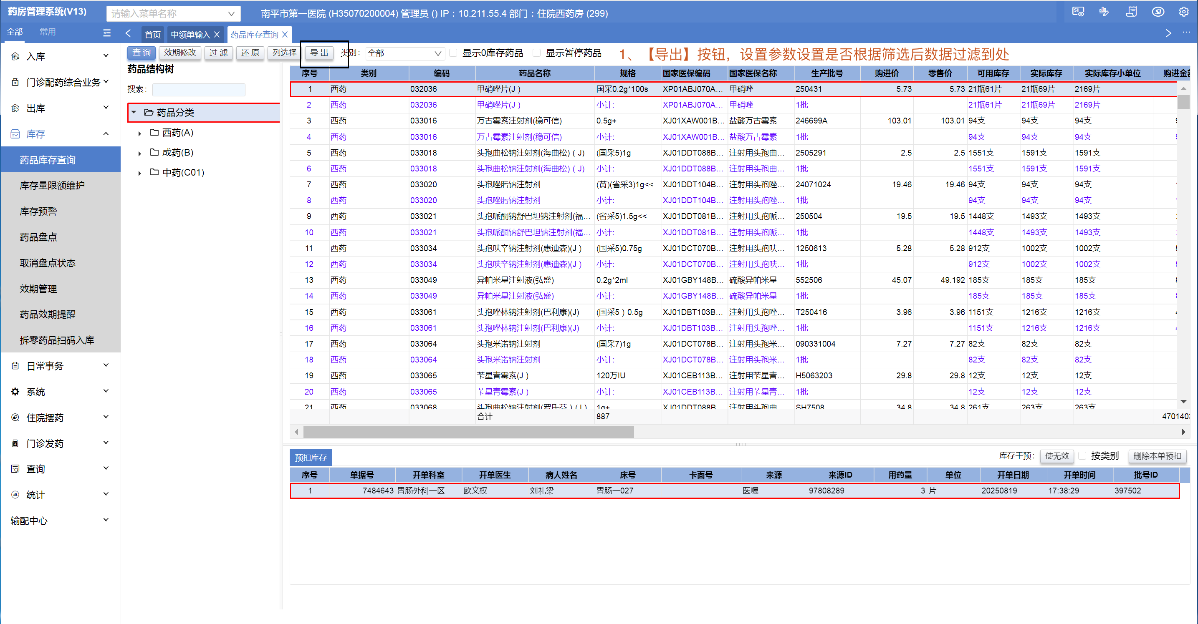Image resolution: width=1198 pixels, height=624 pixels.
Task: Click the tab scroll-left arrow icon
Action: click(x=129, y=33)
